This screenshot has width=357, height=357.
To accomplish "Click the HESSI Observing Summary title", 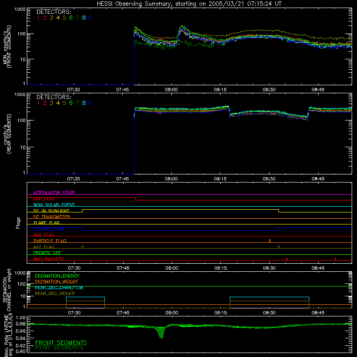I will [x=189, y=4].
